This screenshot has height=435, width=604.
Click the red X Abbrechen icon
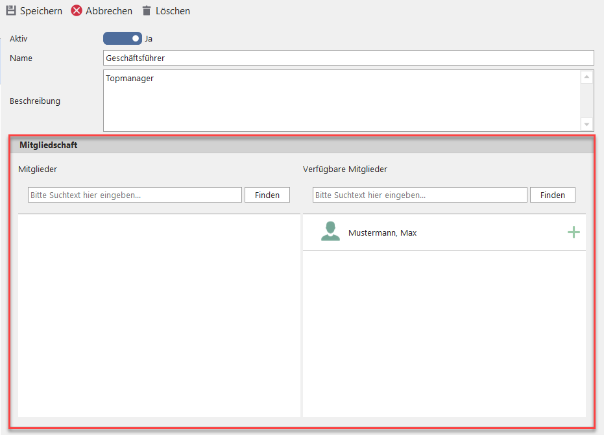coord(77,11)
